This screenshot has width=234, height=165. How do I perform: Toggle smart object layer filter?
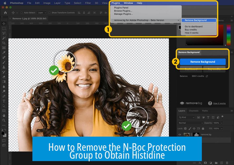pos(218,117)
